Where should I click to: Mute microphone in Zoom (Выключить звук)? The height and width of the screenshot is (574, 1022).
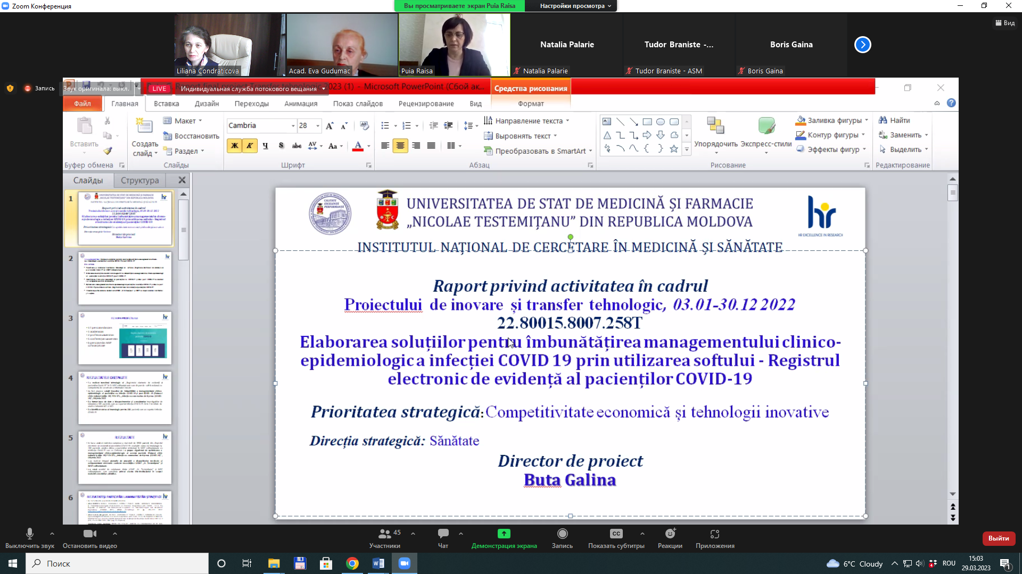point(30,538)
